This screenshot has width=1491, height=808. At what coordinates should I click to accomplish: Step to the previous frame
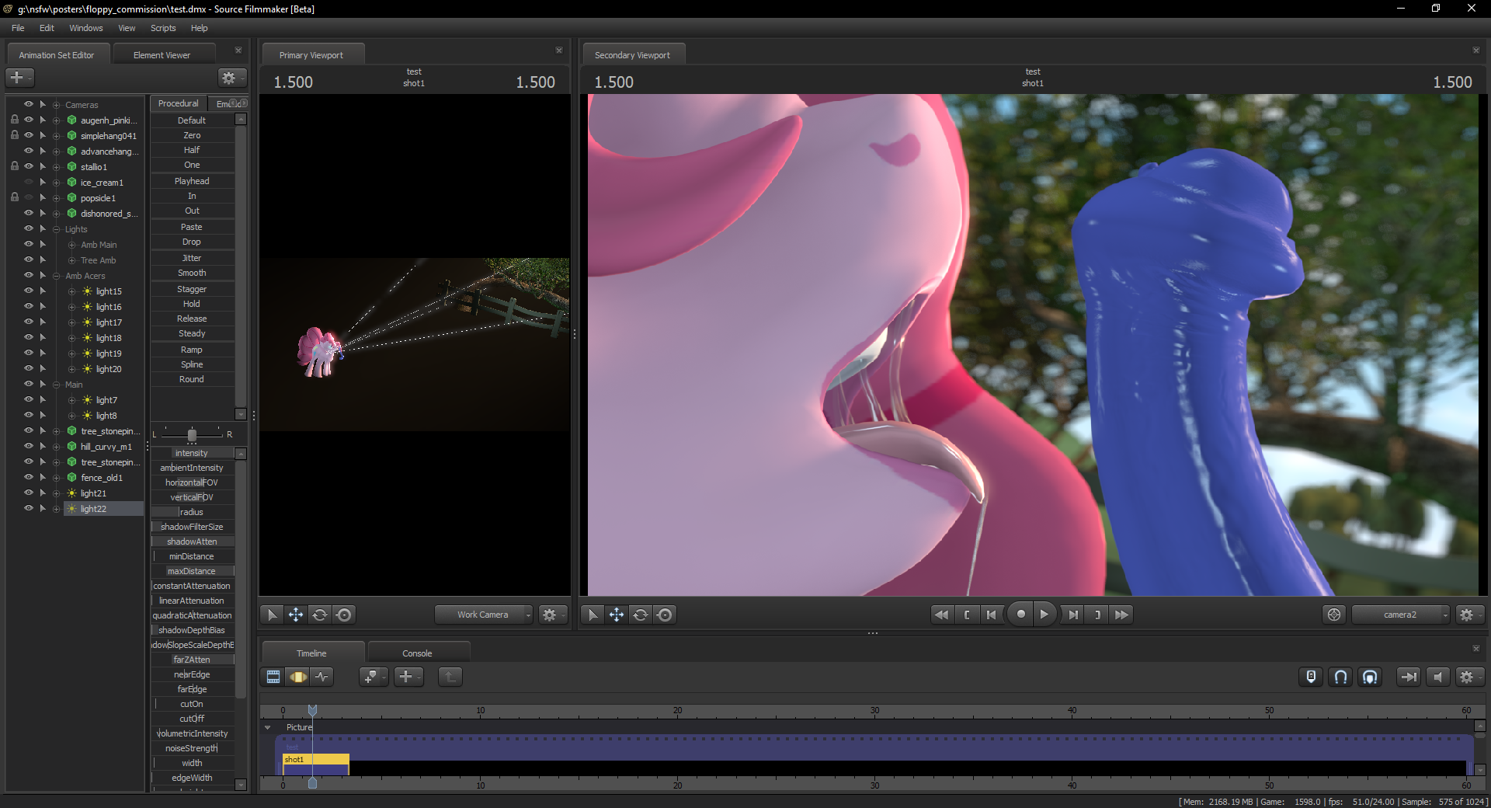991,615
